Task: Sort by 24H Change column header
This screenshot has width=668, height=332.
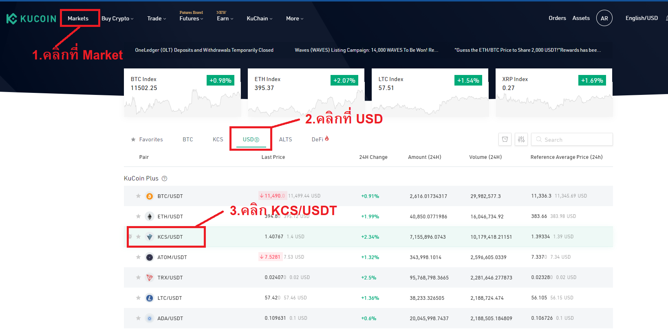Action: click(x=373, y=157)
